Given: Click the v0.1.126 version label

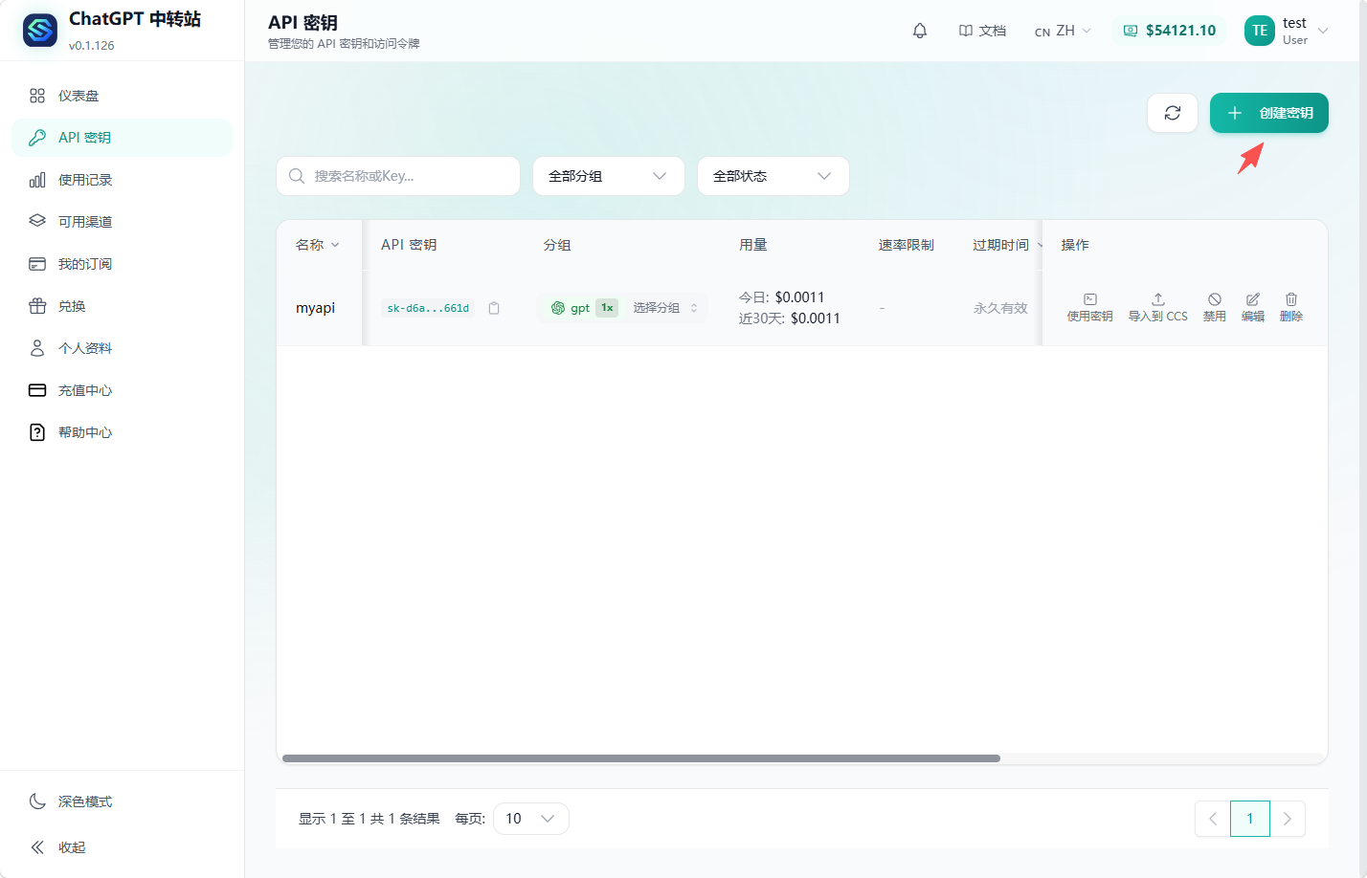Looking at the screenshot, I should point(92,45).
